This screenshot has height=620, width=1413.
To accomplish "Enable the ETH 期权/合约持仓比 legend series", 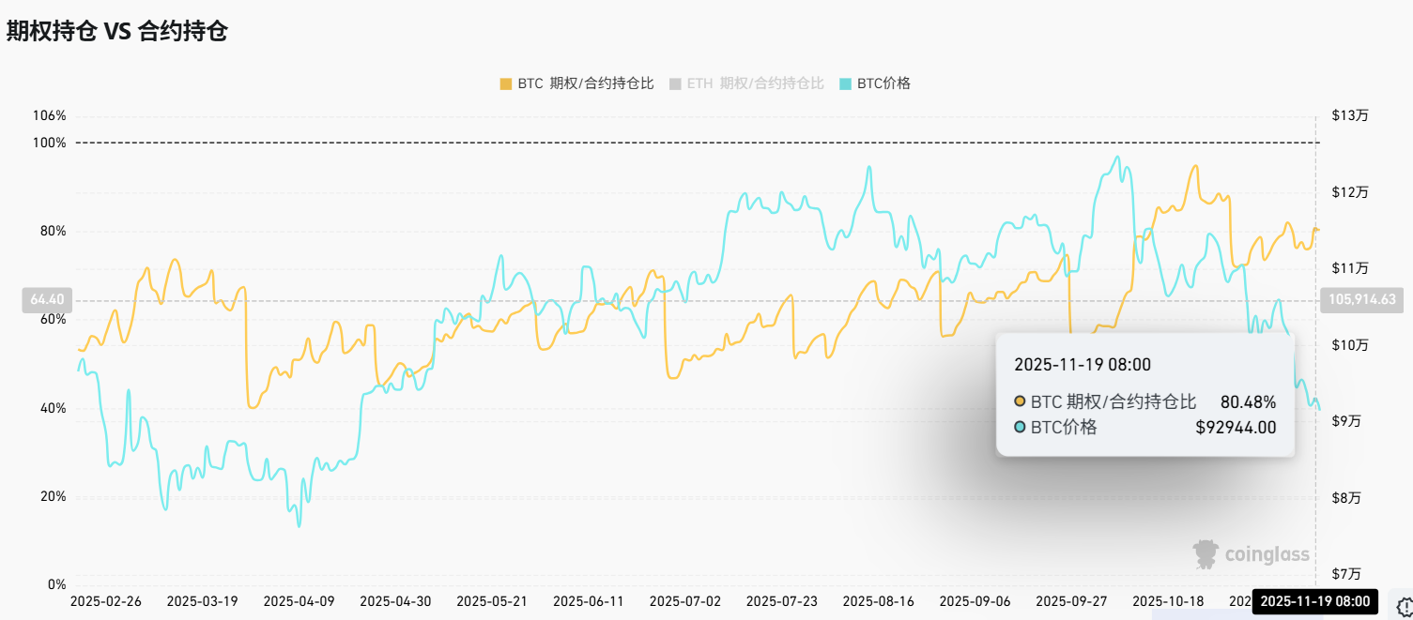I will [x=746, y=83].
